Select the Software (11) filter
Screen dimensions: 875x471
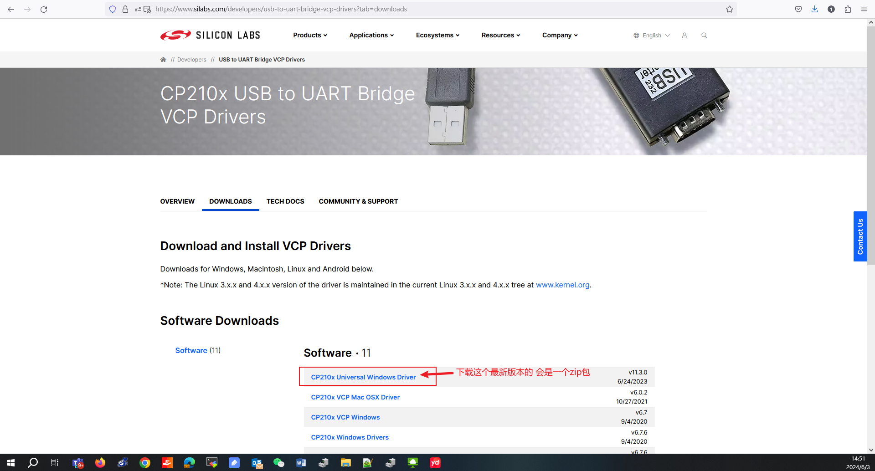pyautogui.click(x=198, y=350)
